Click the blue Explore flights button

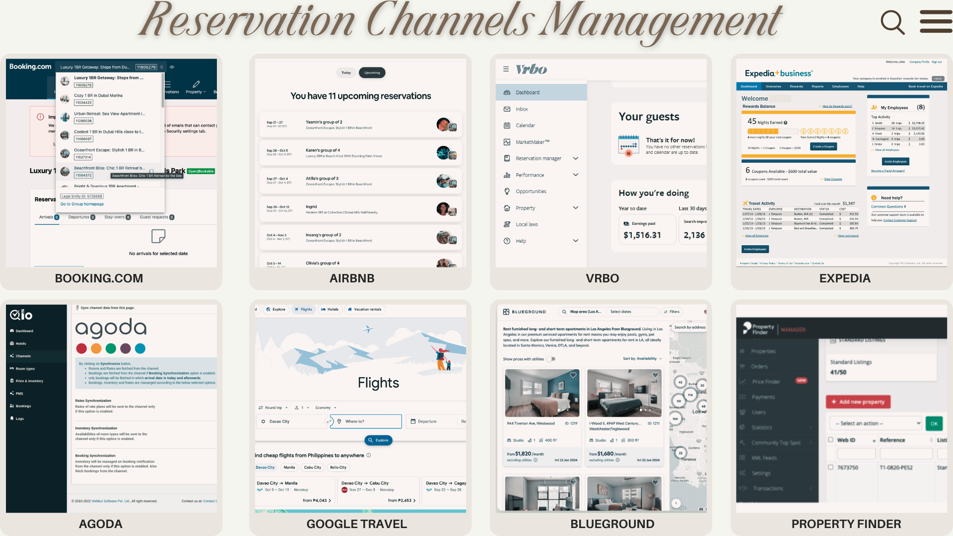point(378,440)
